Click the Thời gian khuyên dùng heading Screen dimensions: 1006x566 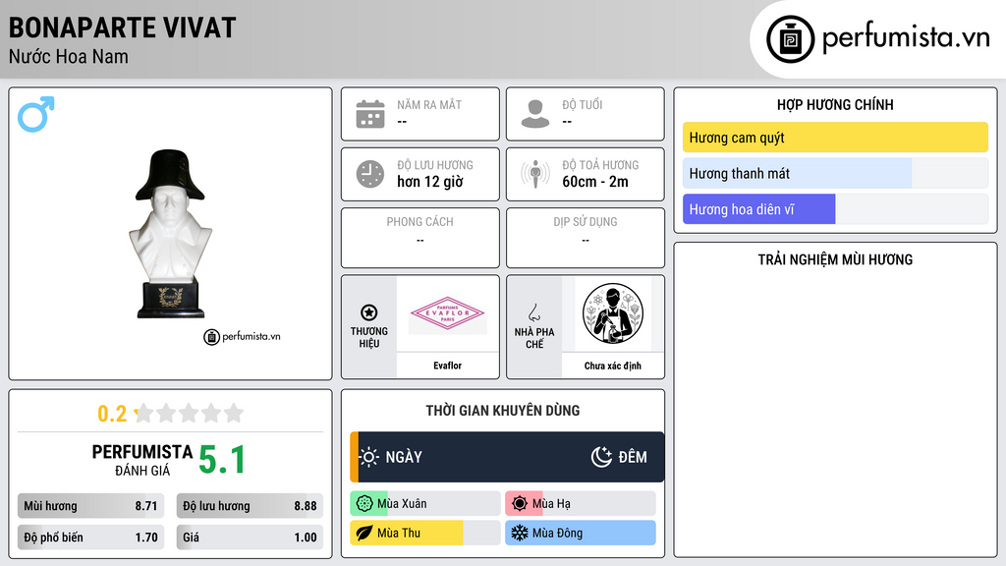click(503, 411)
